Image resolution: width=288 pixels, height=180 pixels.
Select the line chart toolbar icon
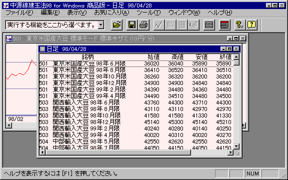point(159,25)
